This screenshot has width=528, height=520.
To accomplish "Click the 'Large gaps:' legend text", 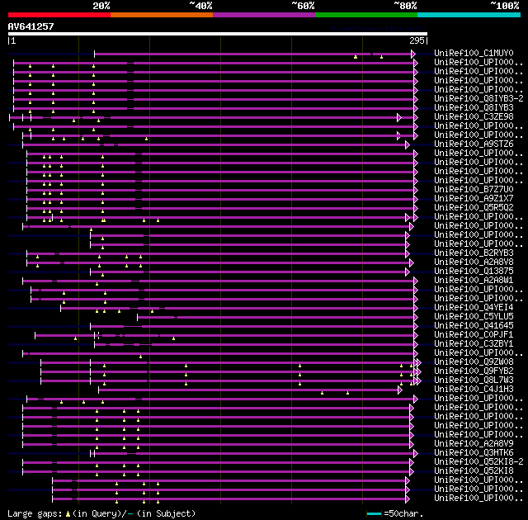I will click(35, 514).
